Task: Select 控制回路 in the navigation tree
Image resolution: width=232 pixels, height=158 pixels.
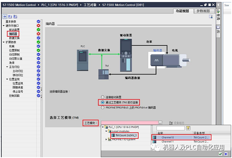Action: pyautogui.click(x=14, y=96)
